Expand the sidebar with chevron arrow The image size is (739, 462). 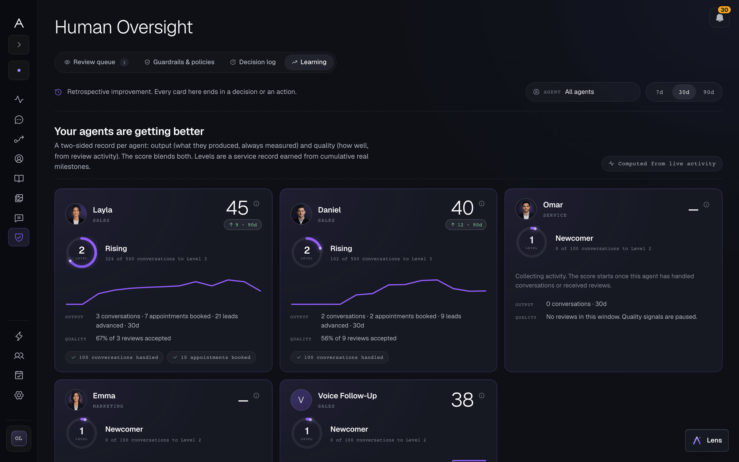pos(19,45)
